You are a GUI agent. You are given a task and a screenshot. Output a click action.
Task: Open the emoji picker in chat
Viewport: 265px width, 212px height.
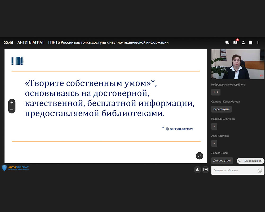(x=260, y=171)
